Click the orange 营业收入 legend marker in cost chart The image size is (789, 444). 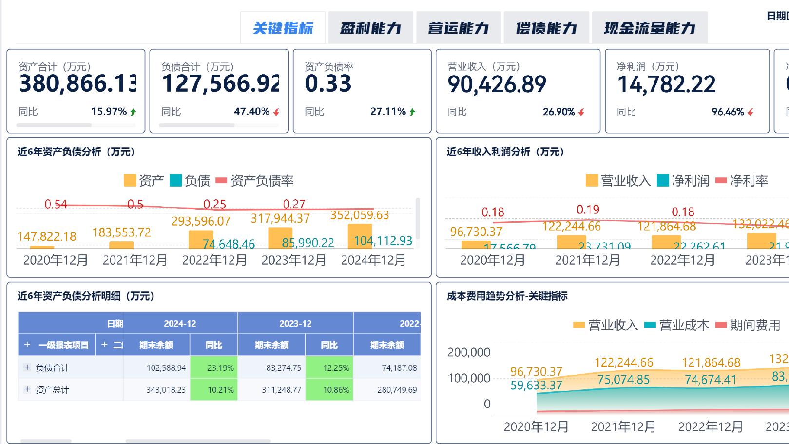pyautogui.click(x=579, y=324)
